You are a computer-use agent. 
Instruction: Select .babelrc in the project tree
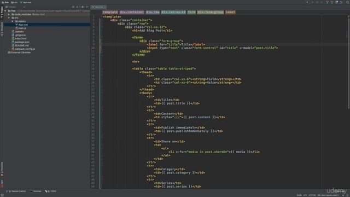[x=19, y=32]
